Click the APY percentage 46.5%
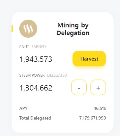This screenshot has width=120, height=136. click(x=100, y=108)
